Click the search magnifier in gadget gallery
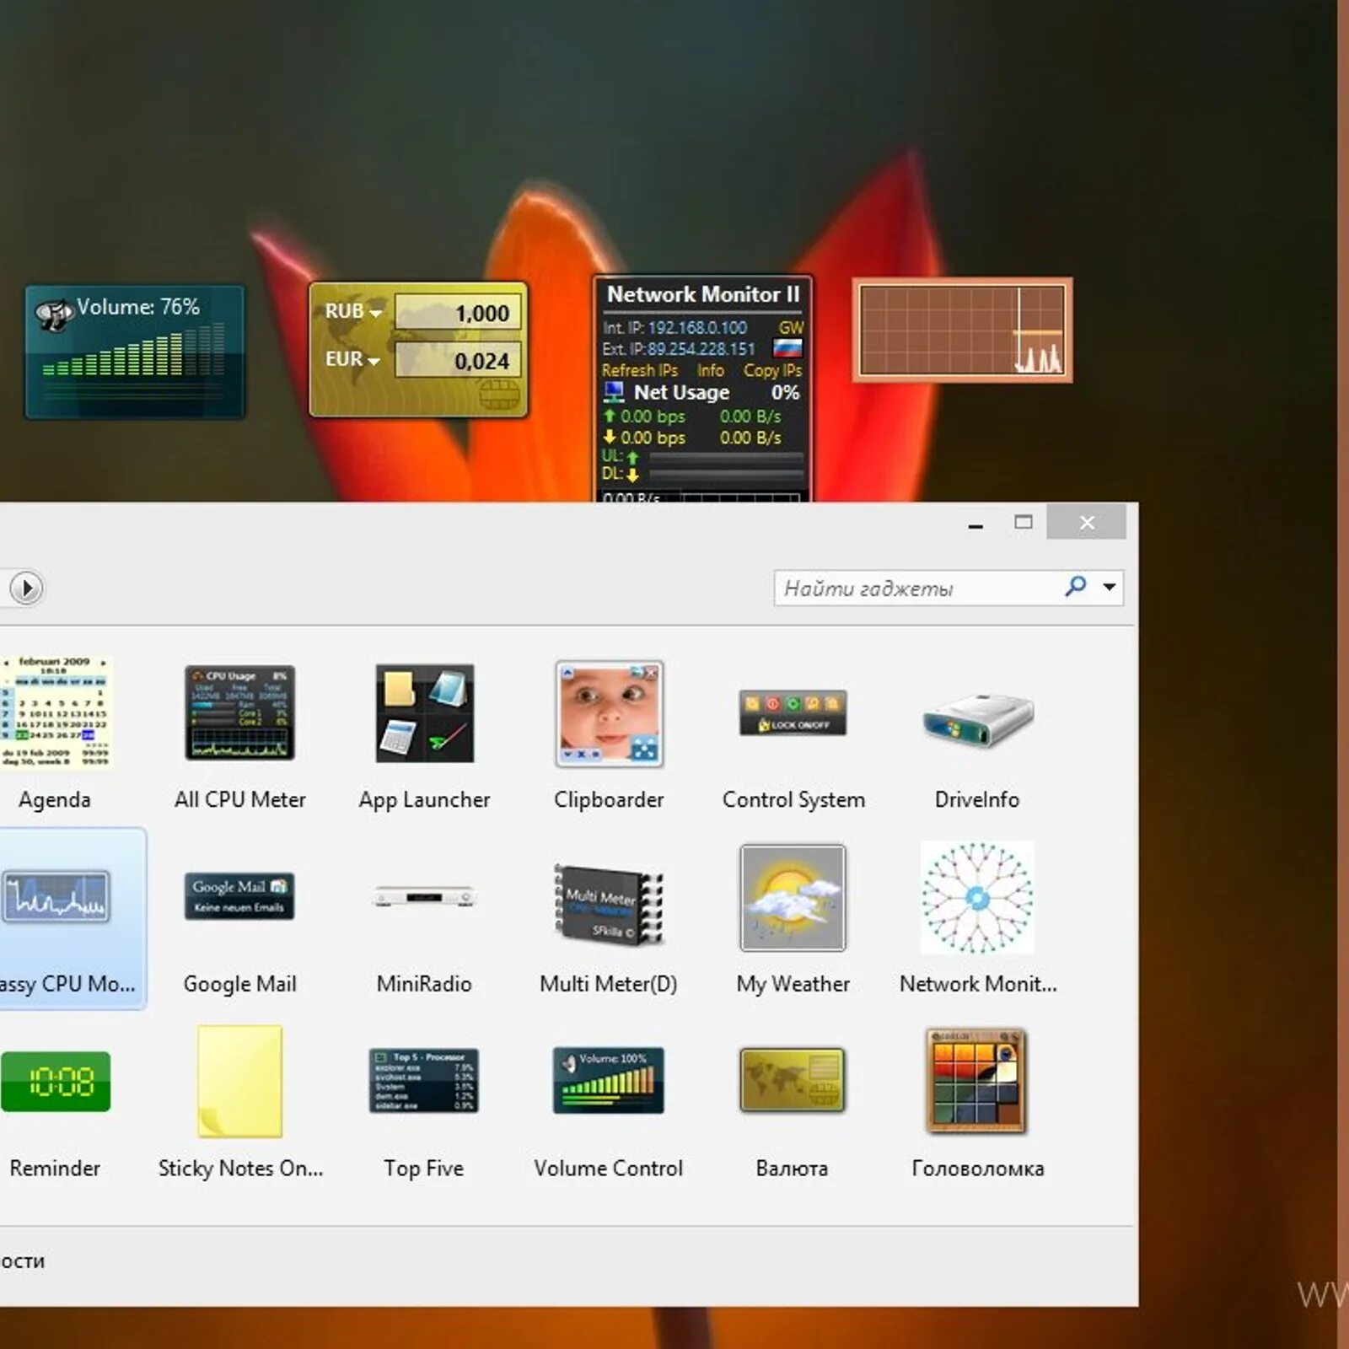 (1076, 587)
